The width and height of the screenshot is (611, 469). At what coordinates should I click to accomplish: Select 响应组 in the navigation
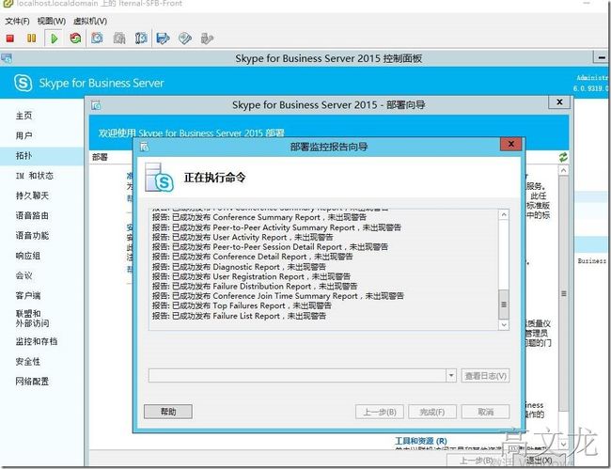coord(27,256)
